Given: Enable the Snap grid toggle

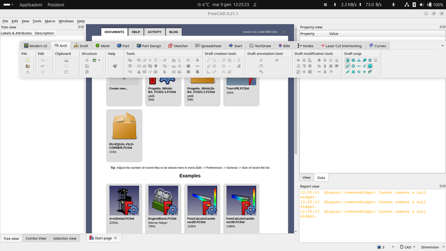Looking at the screenshot, I should (370, 60).
